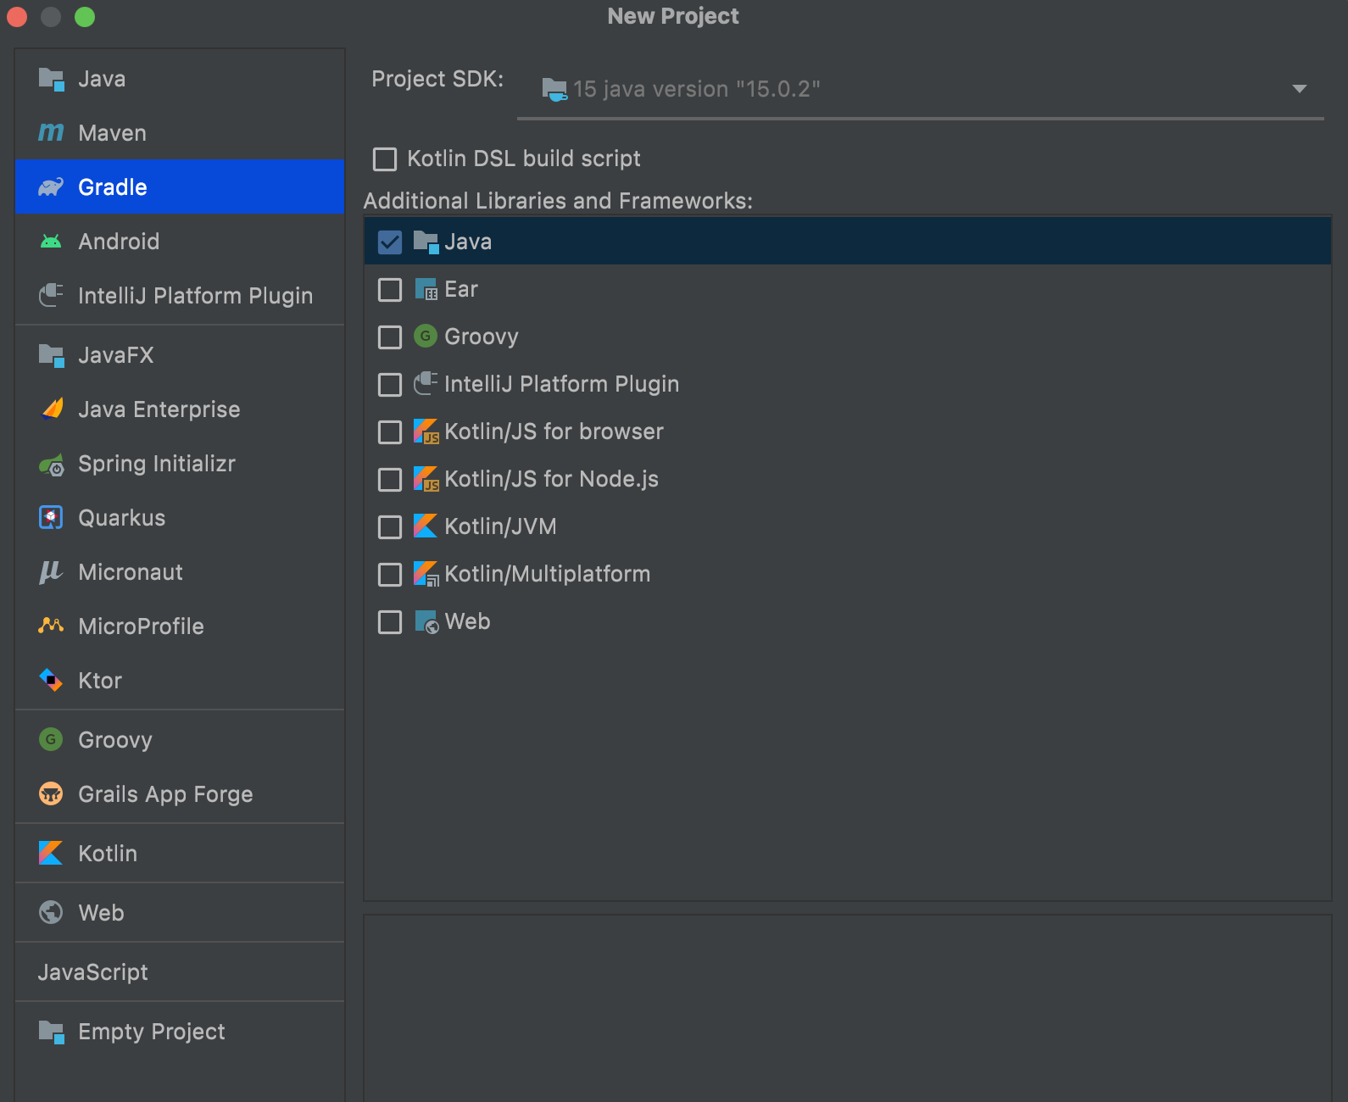Click Kotlin/JS for browser icon
This screenshot has height=1102, width=1348.
[x=426, y=431]
